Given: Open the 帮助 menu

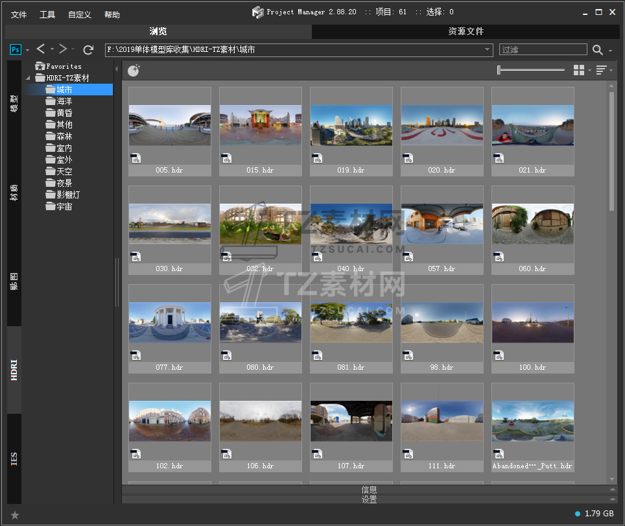Looking at the screenshot, I should [x=112, y=15].
